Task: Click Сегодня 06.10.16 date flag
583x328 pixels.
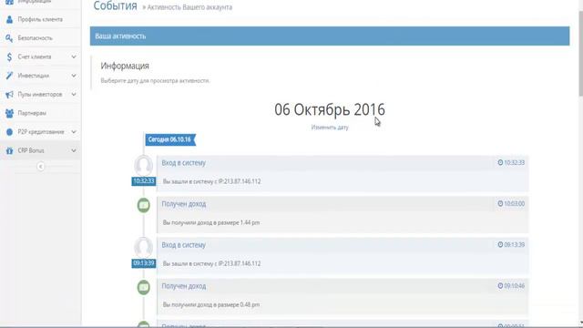Action: [170, 139]
